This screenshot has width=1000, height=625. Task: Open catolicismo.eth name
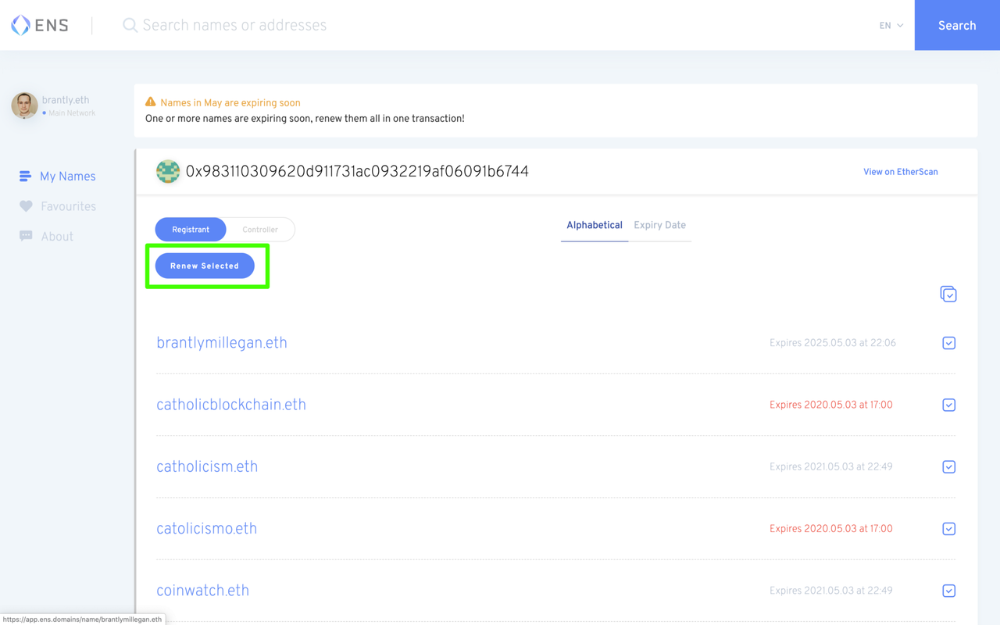(x=206, y=528)
